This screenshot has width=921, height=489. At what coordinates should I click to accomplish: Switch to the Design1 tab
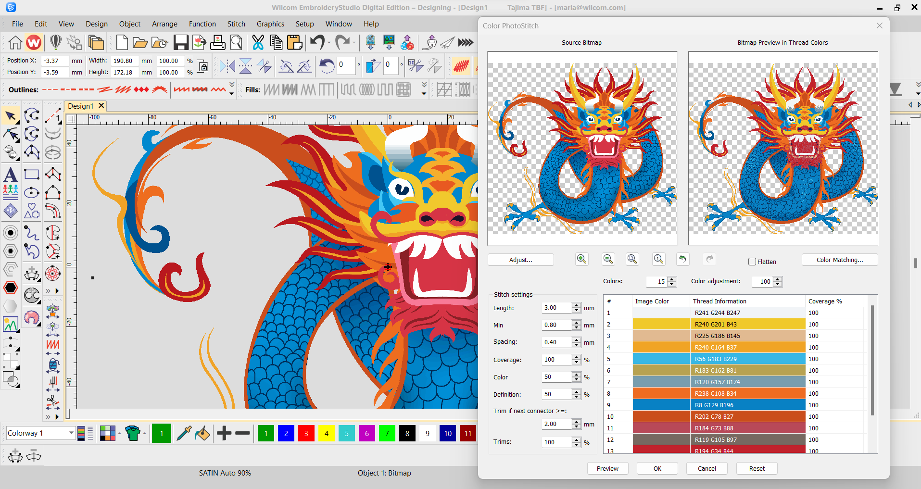coord(81,106)
